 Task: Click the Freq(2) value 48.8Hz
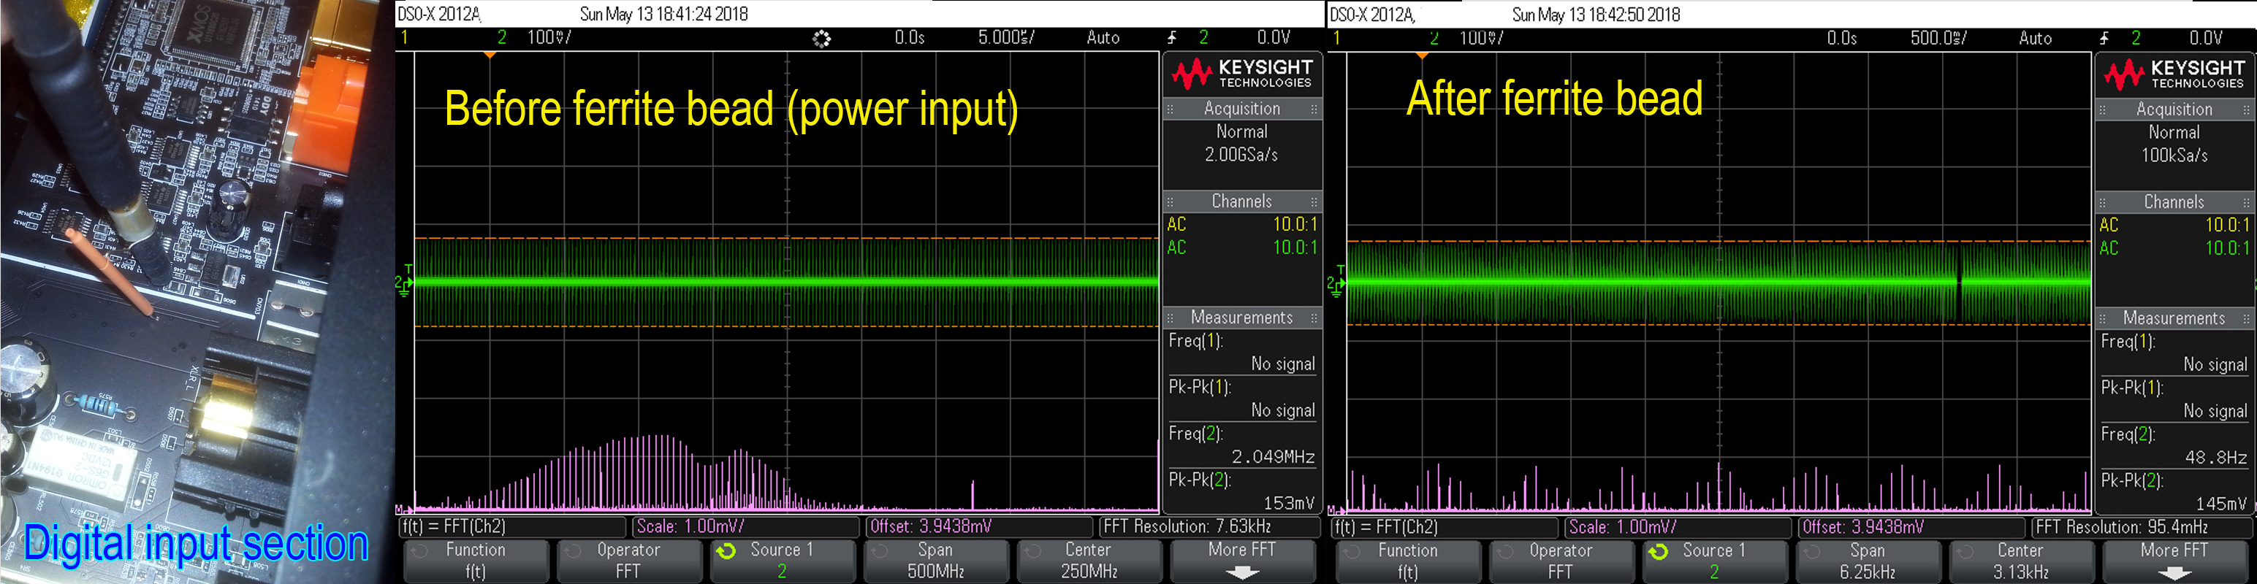pyautogui.click(x=2216, y=458)
